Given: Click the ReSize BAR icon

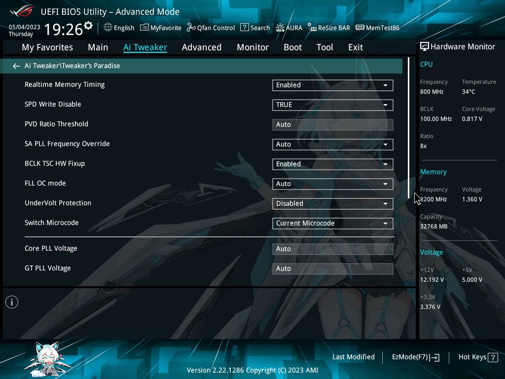Looking at the screenshot, I should click(x=312, y=28).
